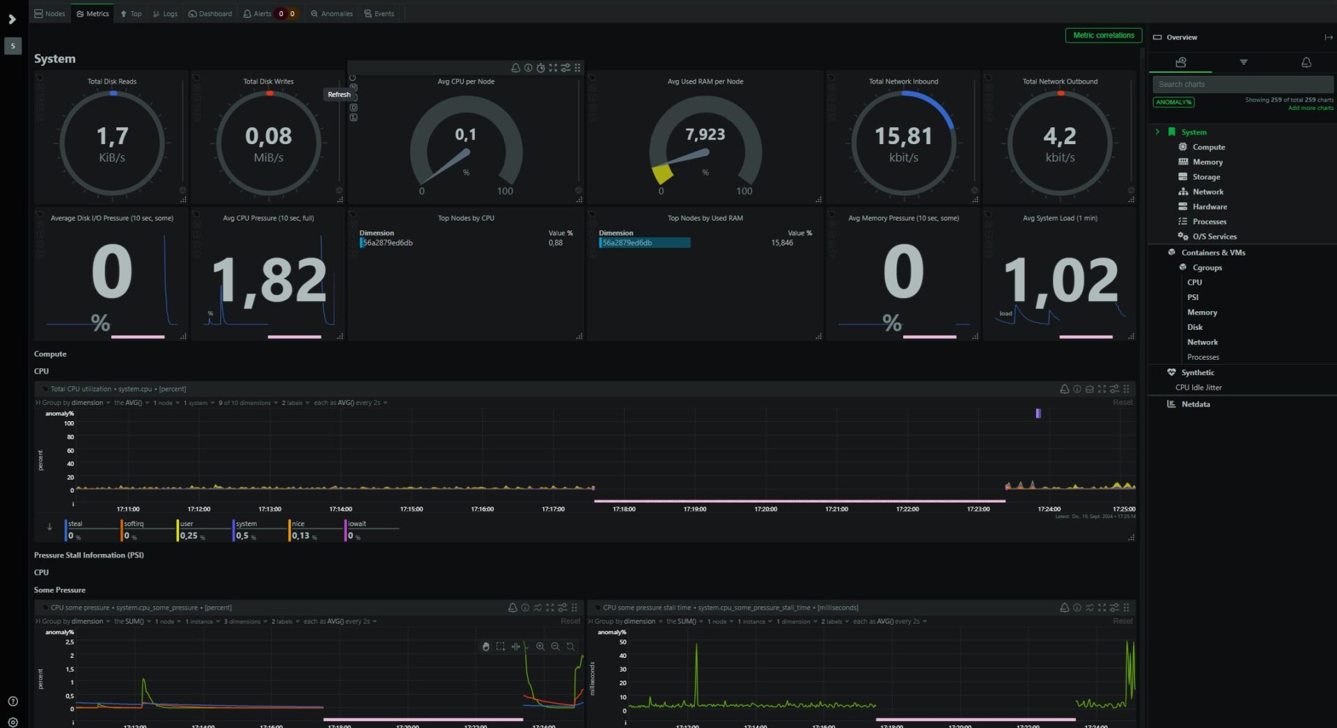Collapse the System section in the chart tree
The image size is (1337, 728).
pos(1158,132)
